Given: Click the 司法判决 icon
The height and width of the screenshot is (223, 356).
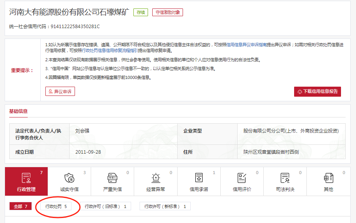Looking at the screenshot, I should point(285,178).
